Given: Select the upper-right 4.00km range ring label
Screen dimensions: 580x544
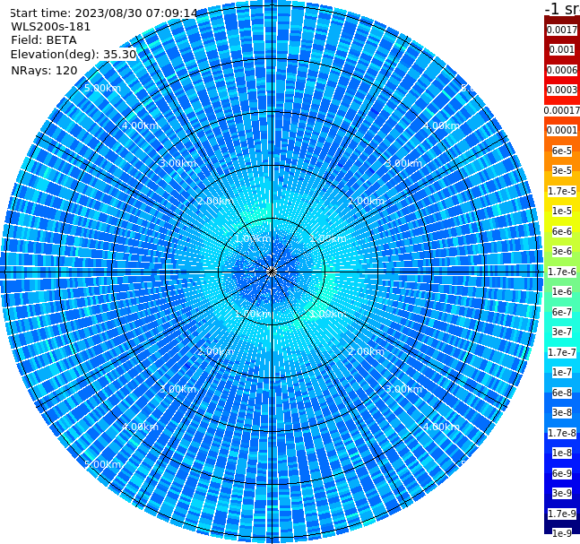Looking at the screenshot, I should click(441, 125).
